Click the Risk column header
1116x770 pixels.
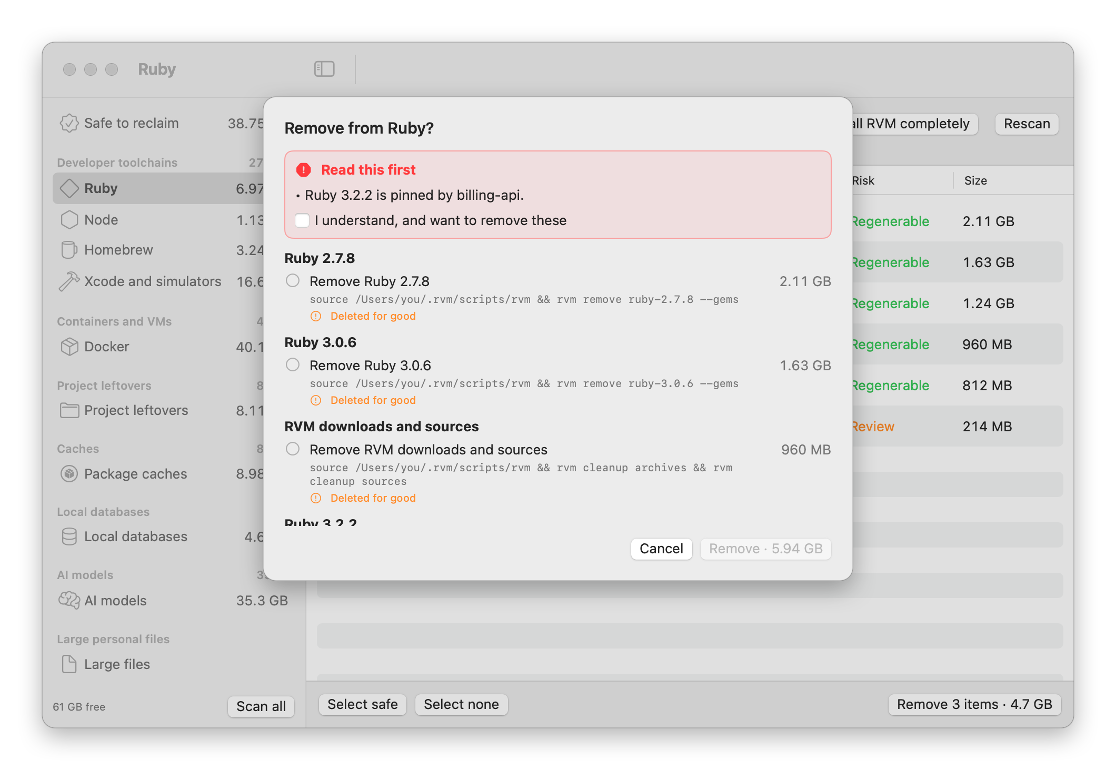(x=863, y=180)
